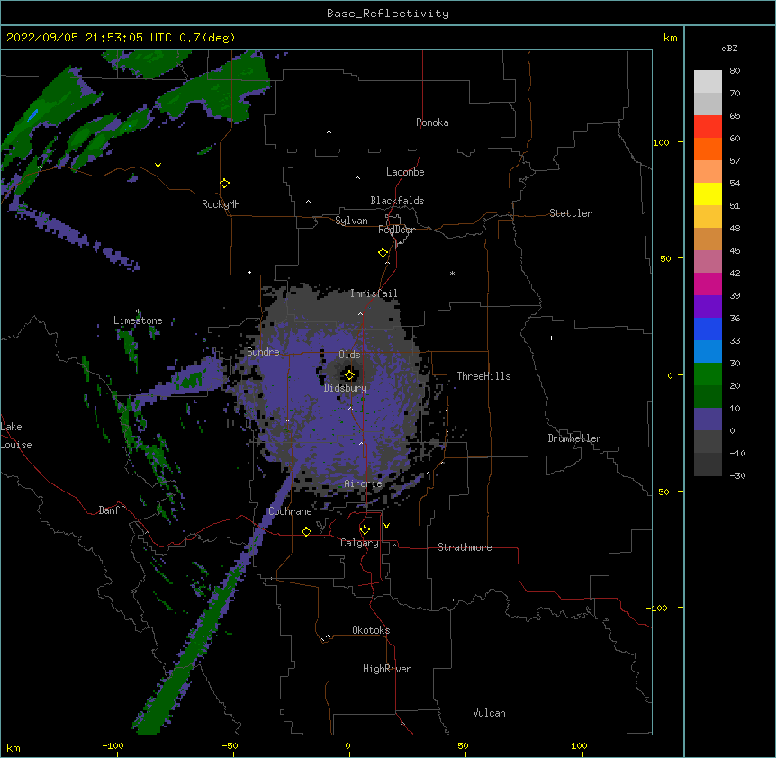Click the yellow diamond marker south of RedDeer

click(x=383, y=253)
